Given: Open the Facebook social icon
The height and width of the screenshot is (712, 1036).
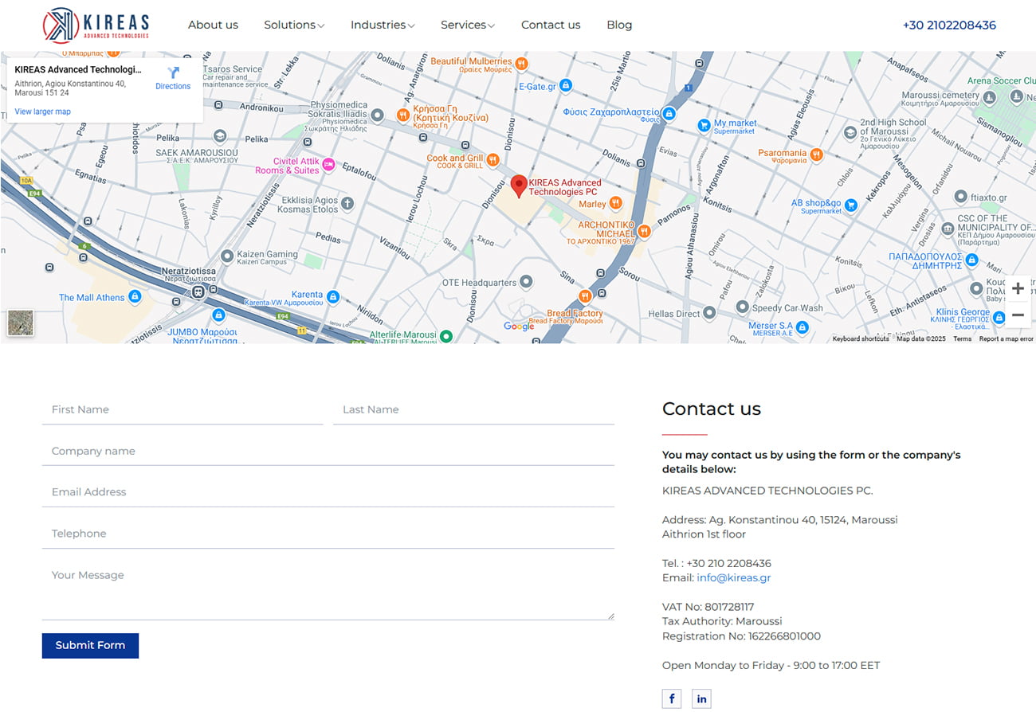Looking at the screenshot, I should click(x=672, y=698).
